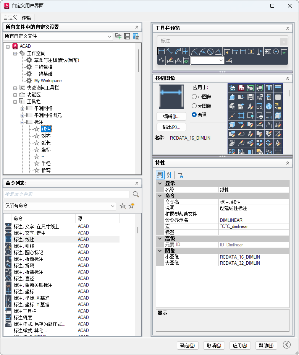Click the 确定(O) button

point(187,345)
